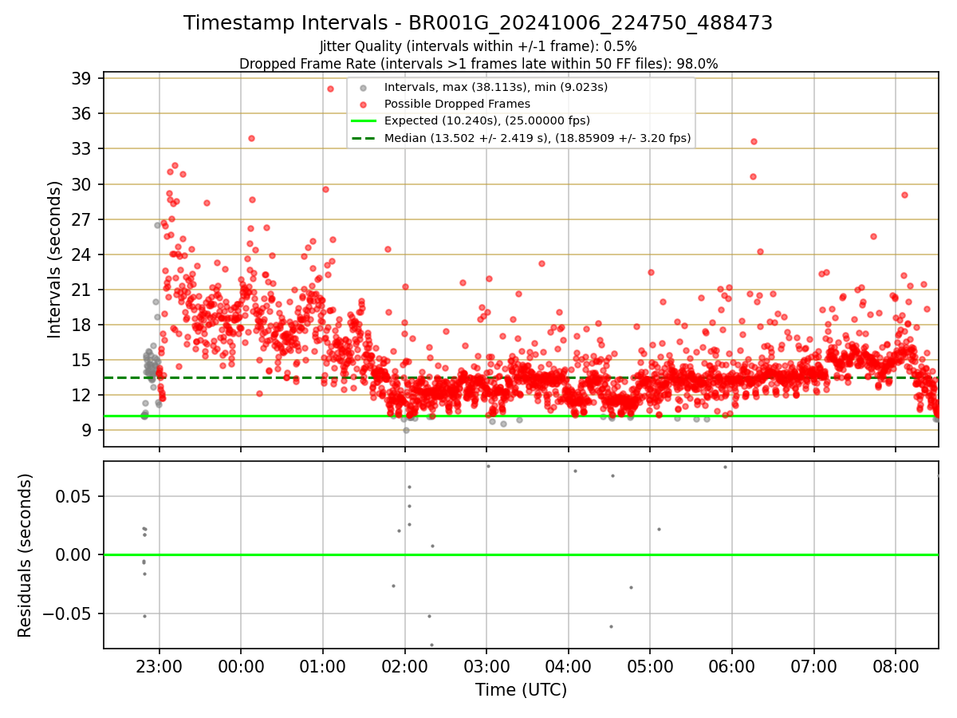Click legend entry 'Possible Dropped Frames'
Viewport: 957px width, 718px height.
pyautogui.click(x=457, y=104)
